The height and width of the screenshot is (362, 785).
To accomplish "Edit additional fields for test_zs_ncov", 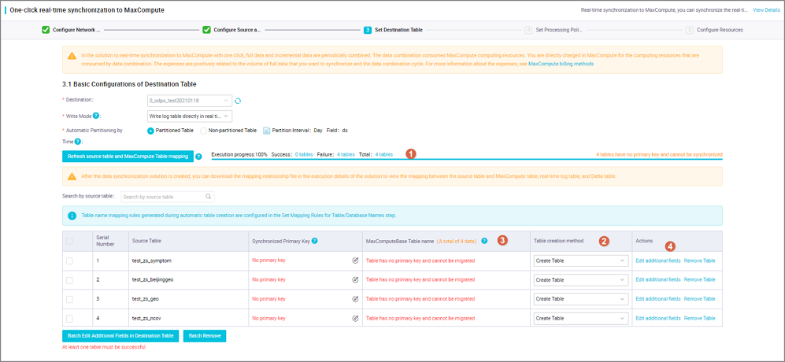I will tap(657, 319).
